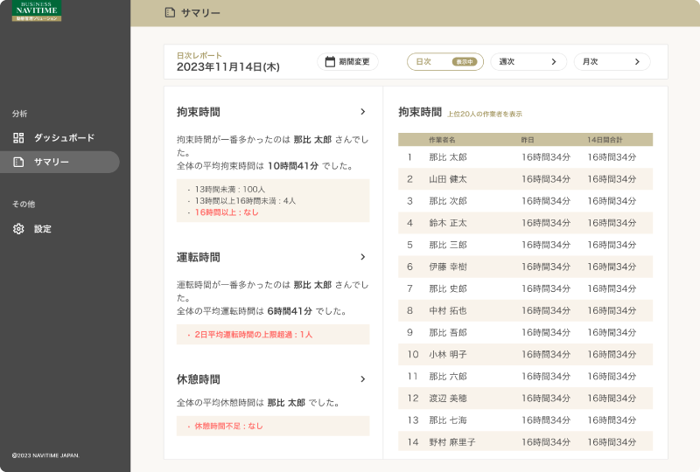Expand the 拘束時間 section chevron
Viewport: 700px width, 472px height.
pyautogui.click(x=363, y=112)
